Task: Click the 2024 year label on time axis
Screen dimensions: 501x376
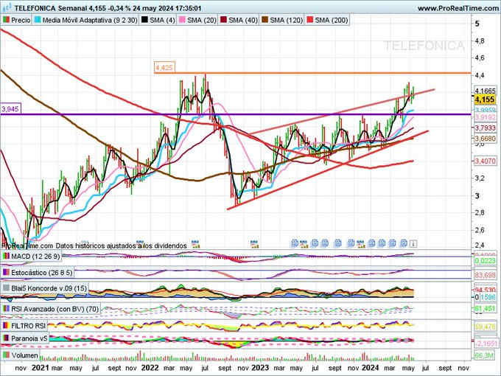Action: (x=371, y=367)
